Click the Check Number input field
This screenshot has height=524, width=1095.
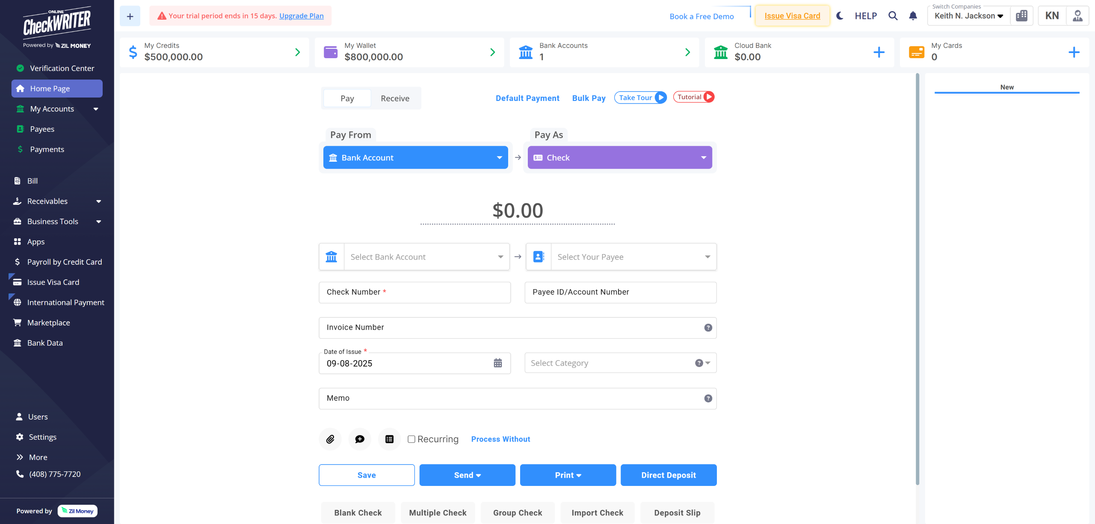[414, 292]
